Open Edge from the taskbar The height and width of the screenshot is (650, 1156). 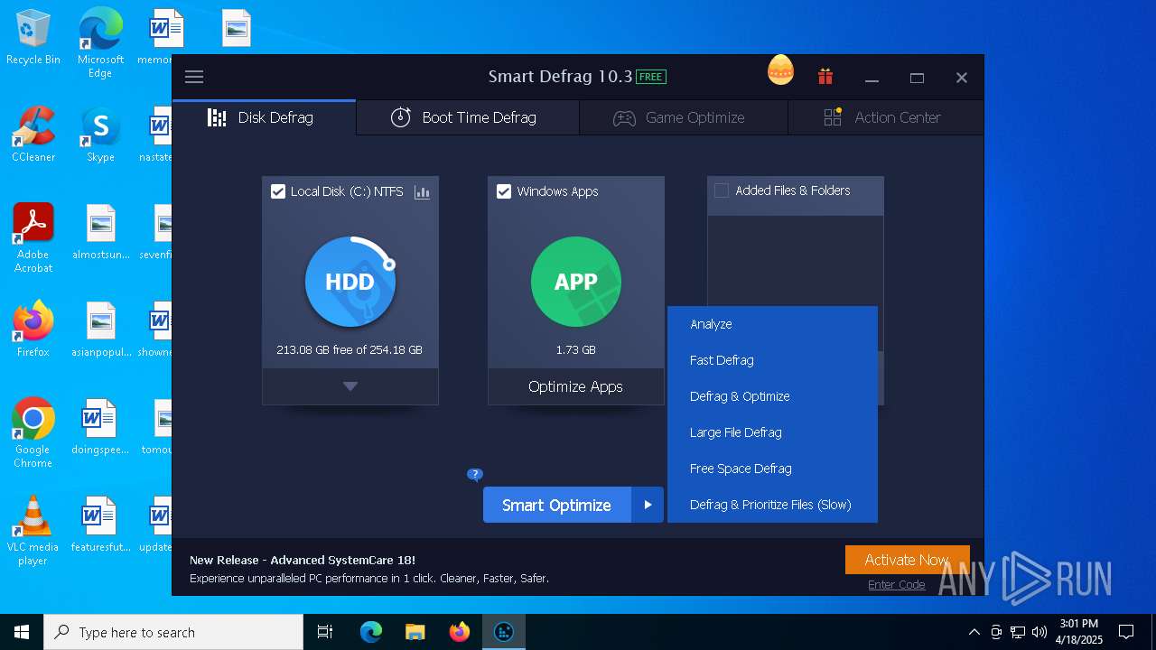tap(371, 632)
